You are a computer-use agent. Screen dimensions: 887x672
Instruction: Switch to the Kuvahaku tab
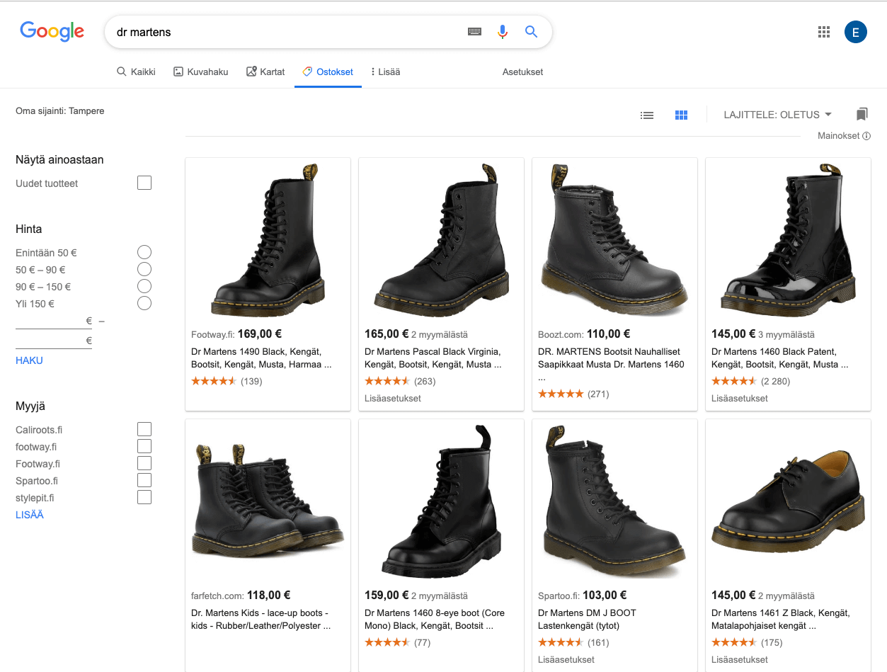pyautogui.click(x=201, y=72)
